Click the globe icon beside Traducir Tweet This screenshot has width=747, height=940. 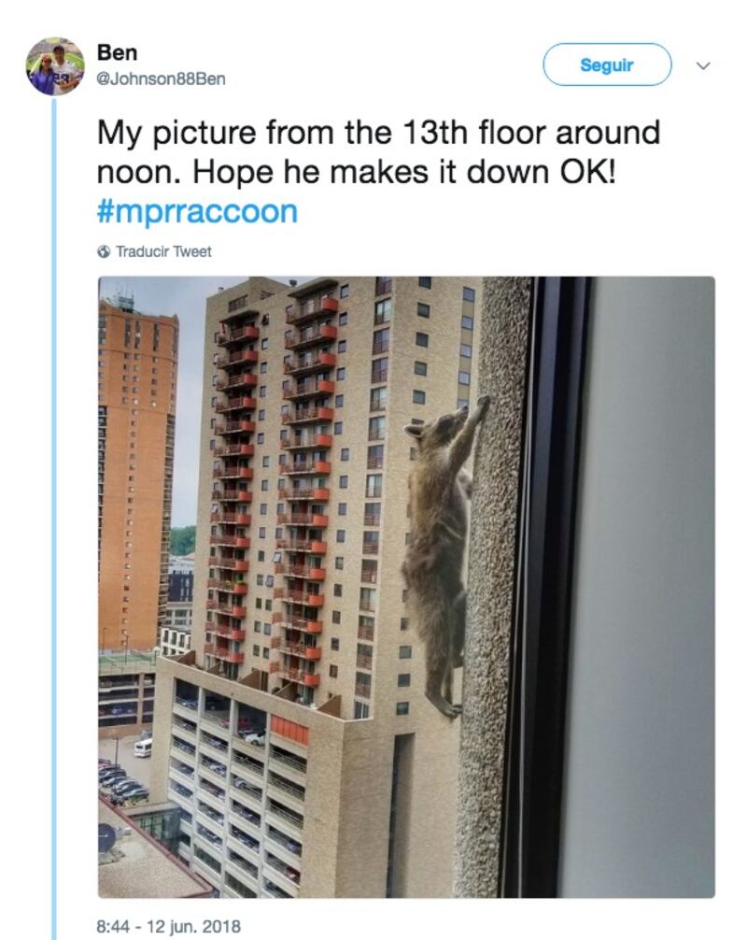coord(104,251)
